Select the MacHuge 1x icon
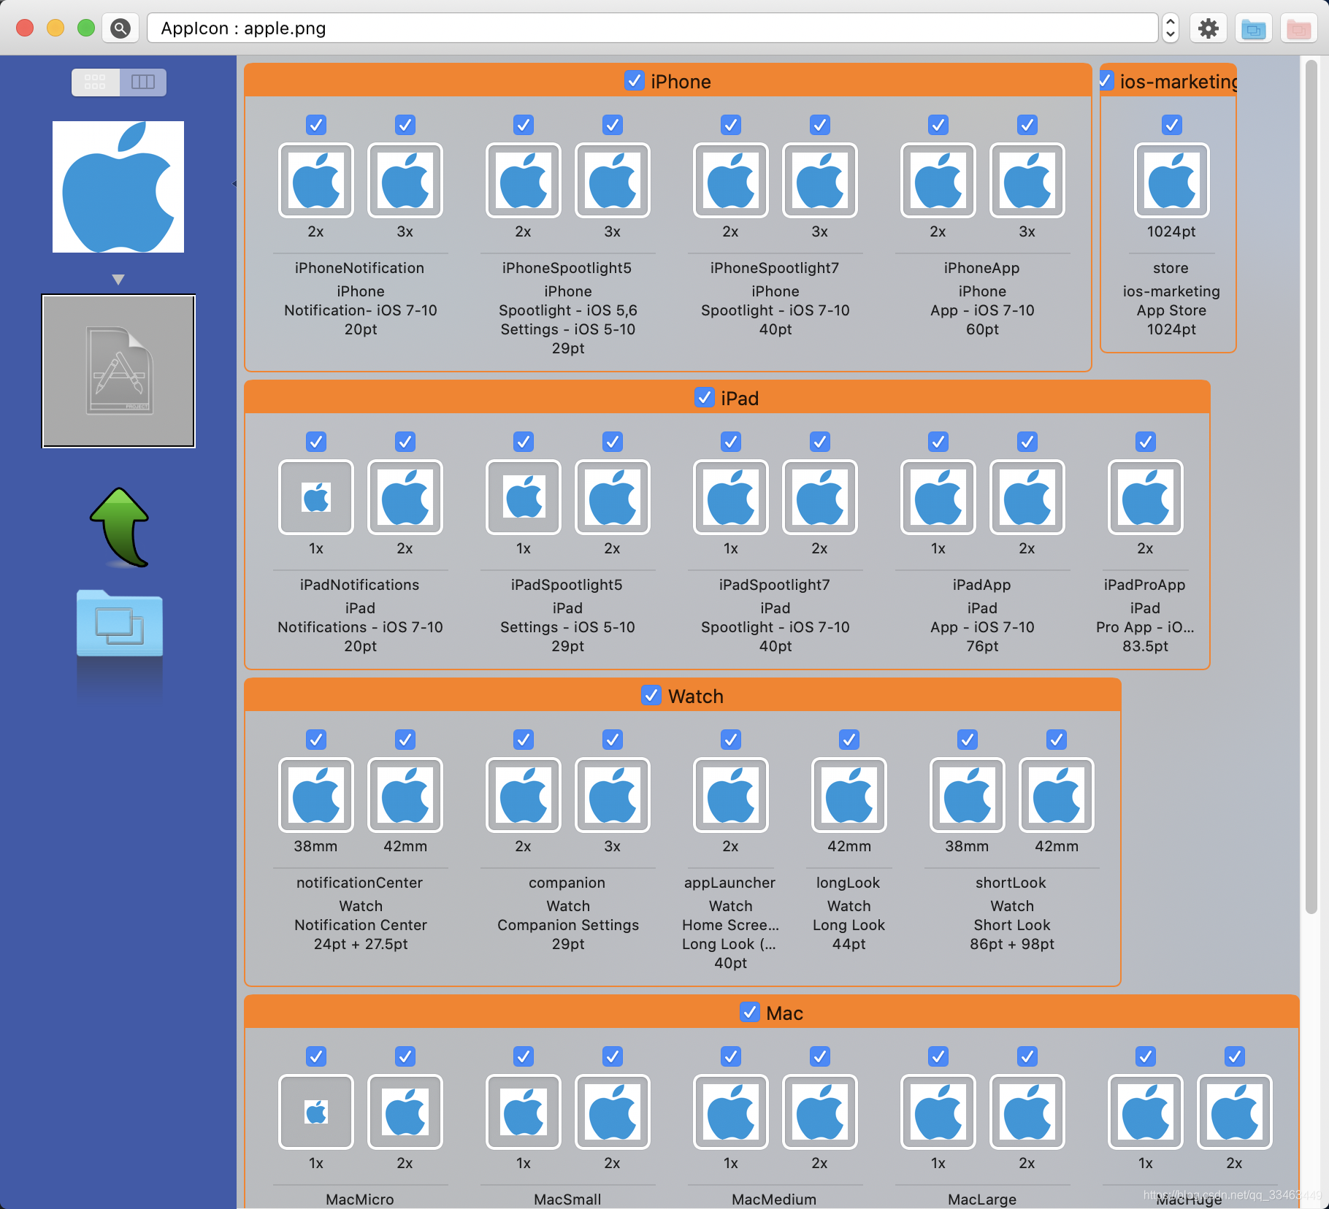Viewport: 1329px width, 1209px height. tap(1145, 1112)
